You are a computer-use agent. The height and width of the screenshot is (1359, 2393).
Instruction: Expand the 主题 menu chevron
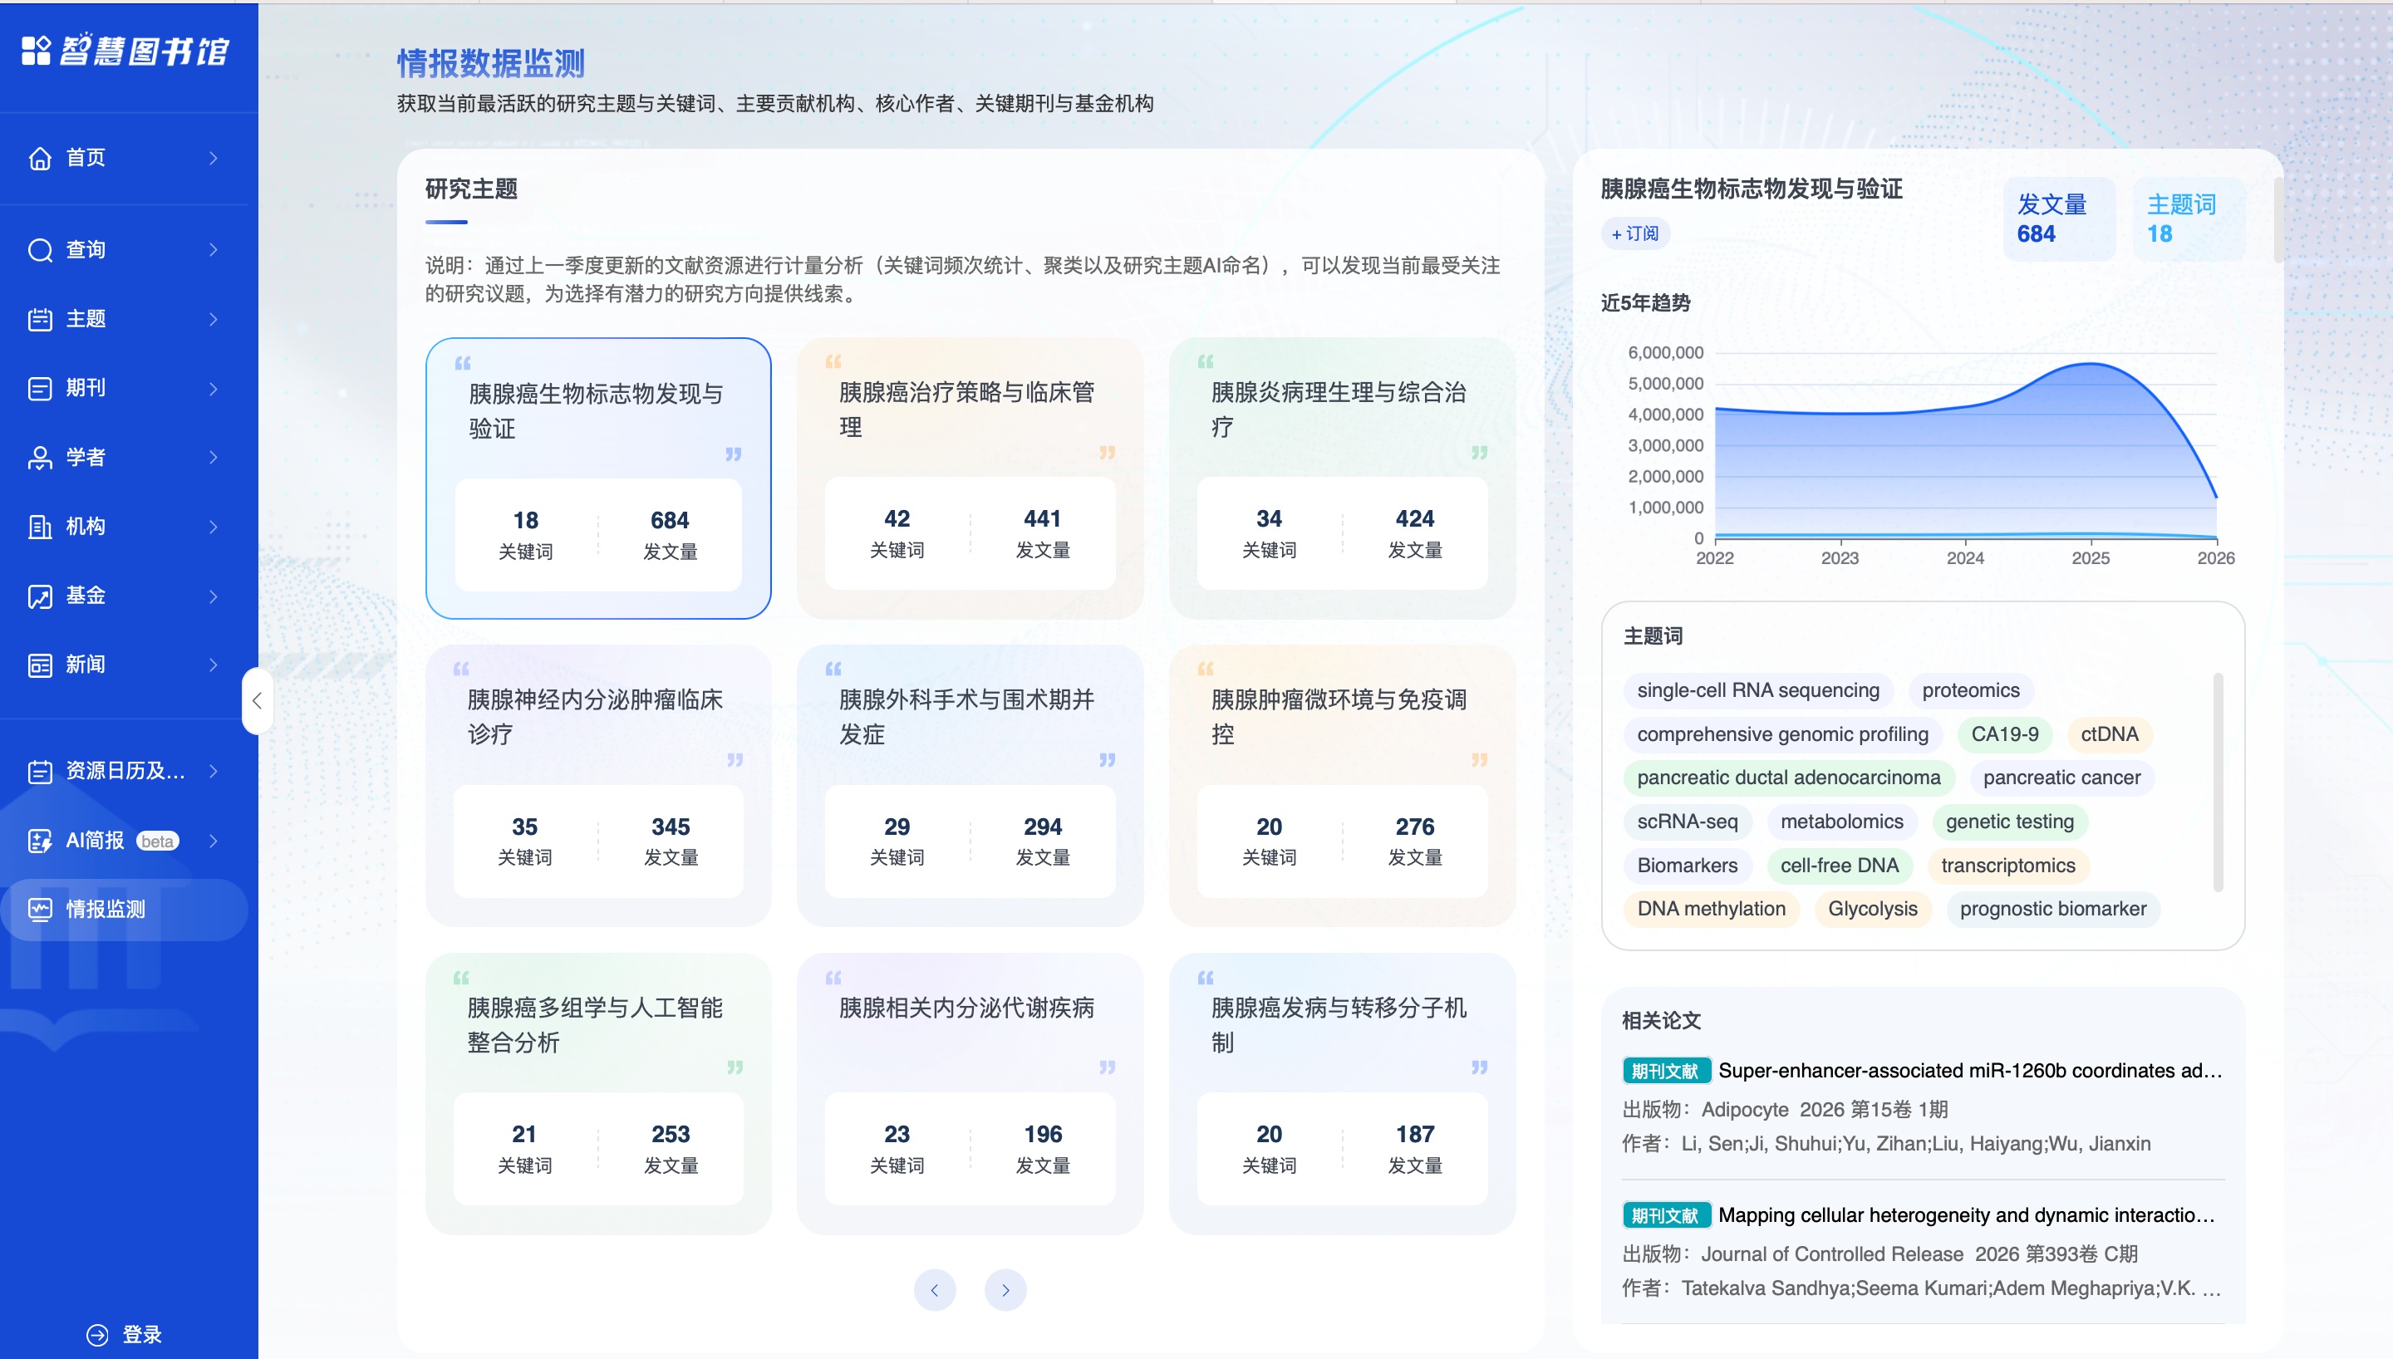214,319
